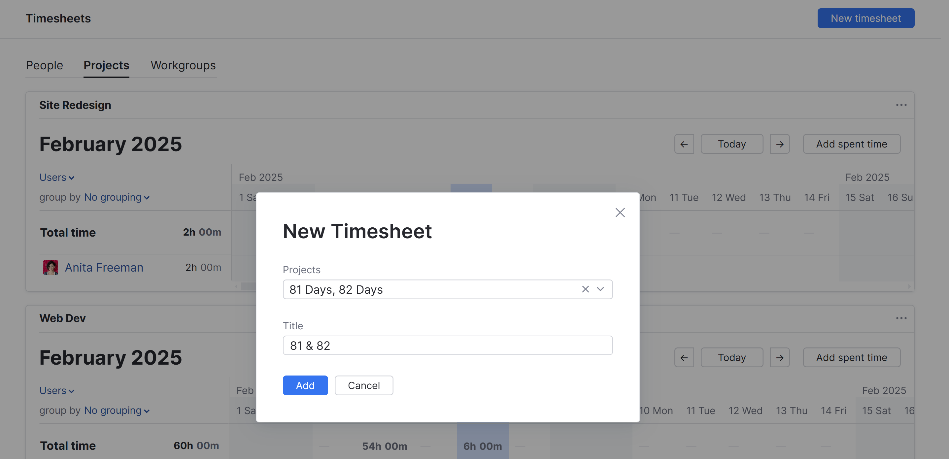949x459 pixels.
Task: Edit the Title field containing 81 & 82
Action: [447, 345]
